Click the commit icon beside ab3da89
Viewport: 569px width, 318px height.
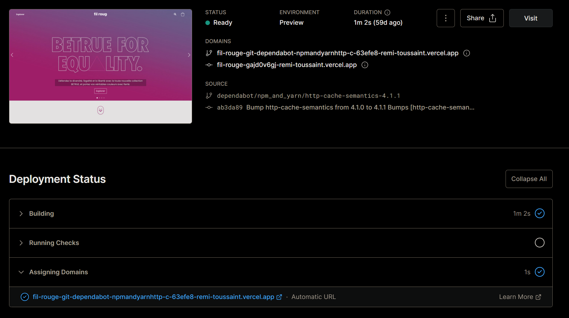209,107
